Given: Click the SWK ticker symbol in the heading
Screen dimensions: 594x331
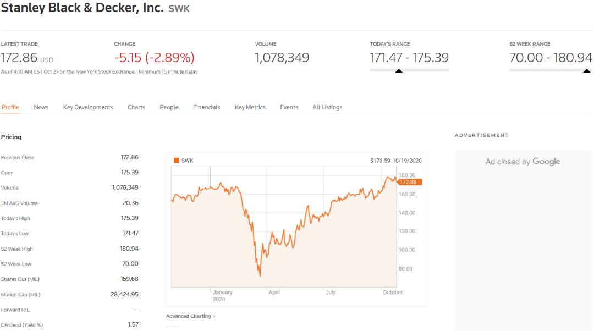Looking at the screenshot, I should click(179, 9).
